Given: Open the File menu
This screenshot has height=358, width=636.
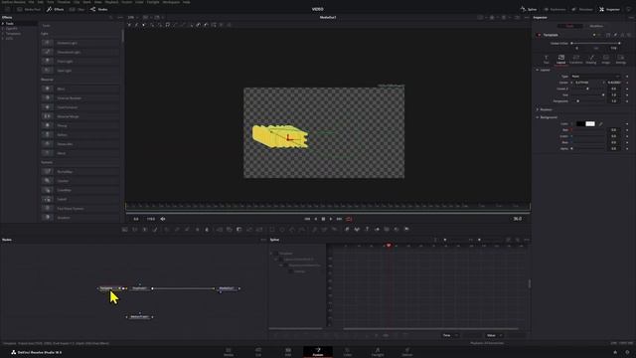Looking at the screenshot, I should (x=31, y=2).
